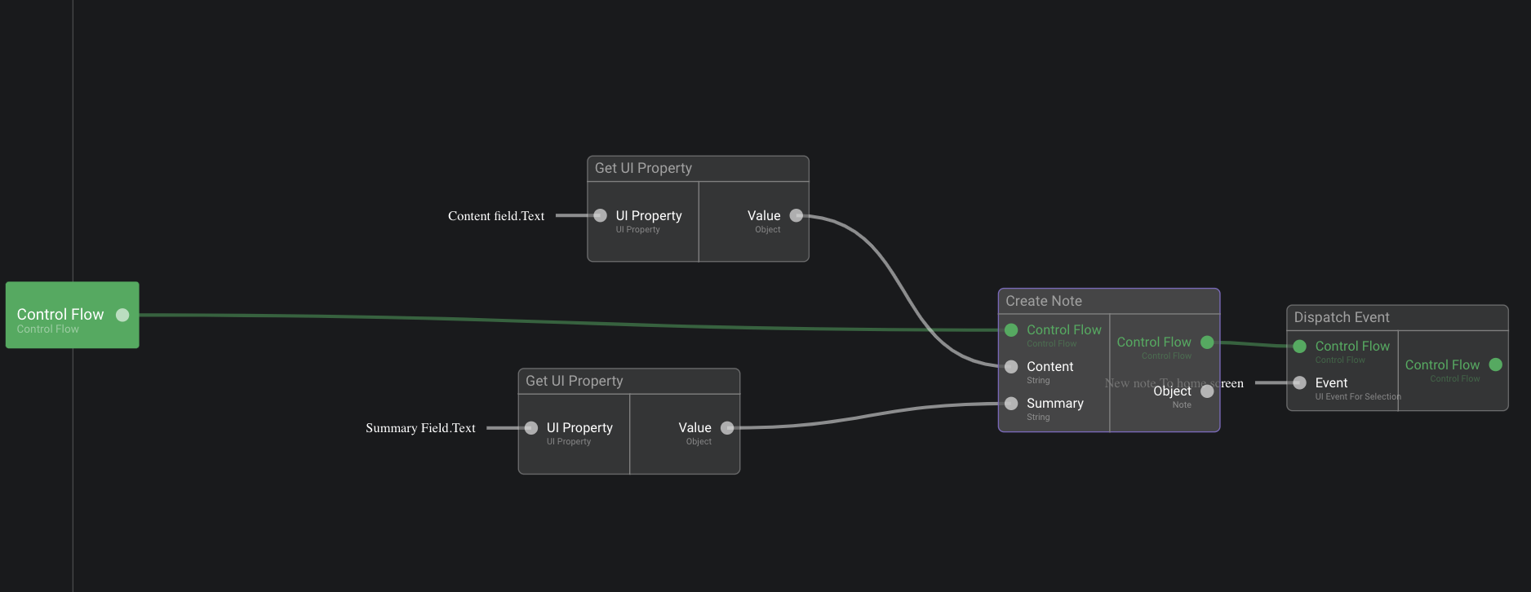Click the green Control Flow start node port

tap(122, 315)
